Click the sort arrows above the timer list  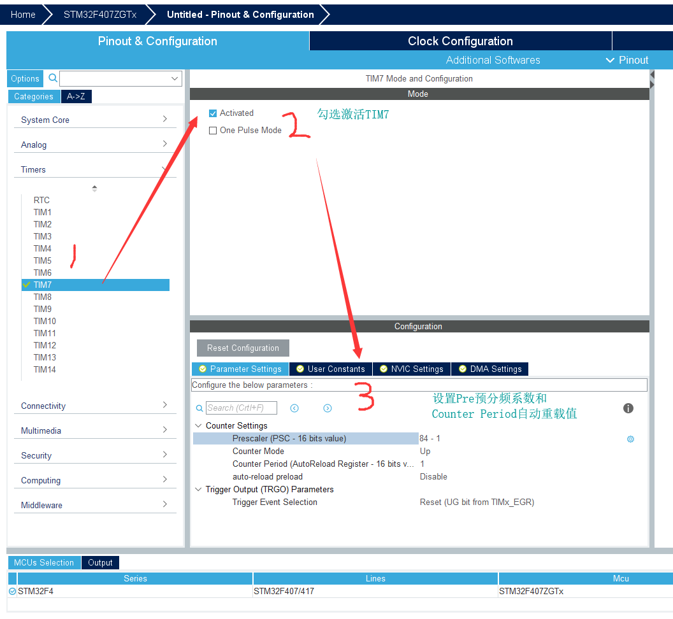coord(94,189)
